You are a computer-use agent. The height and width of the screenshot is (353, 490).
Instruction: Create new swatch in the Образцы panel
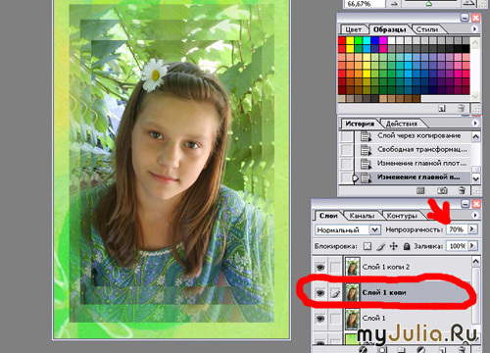[442, 108]
